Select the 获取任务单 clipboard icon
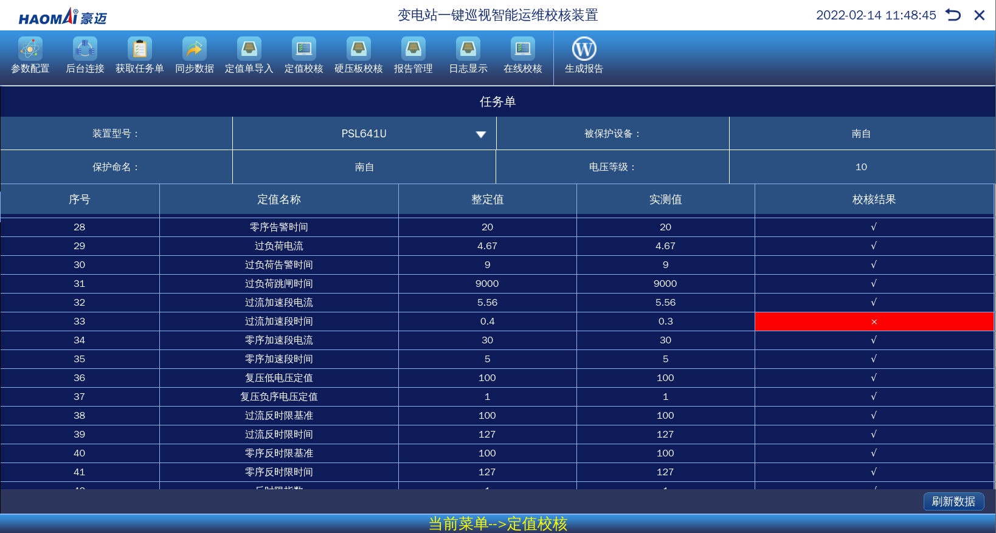 tap(139, 49)
